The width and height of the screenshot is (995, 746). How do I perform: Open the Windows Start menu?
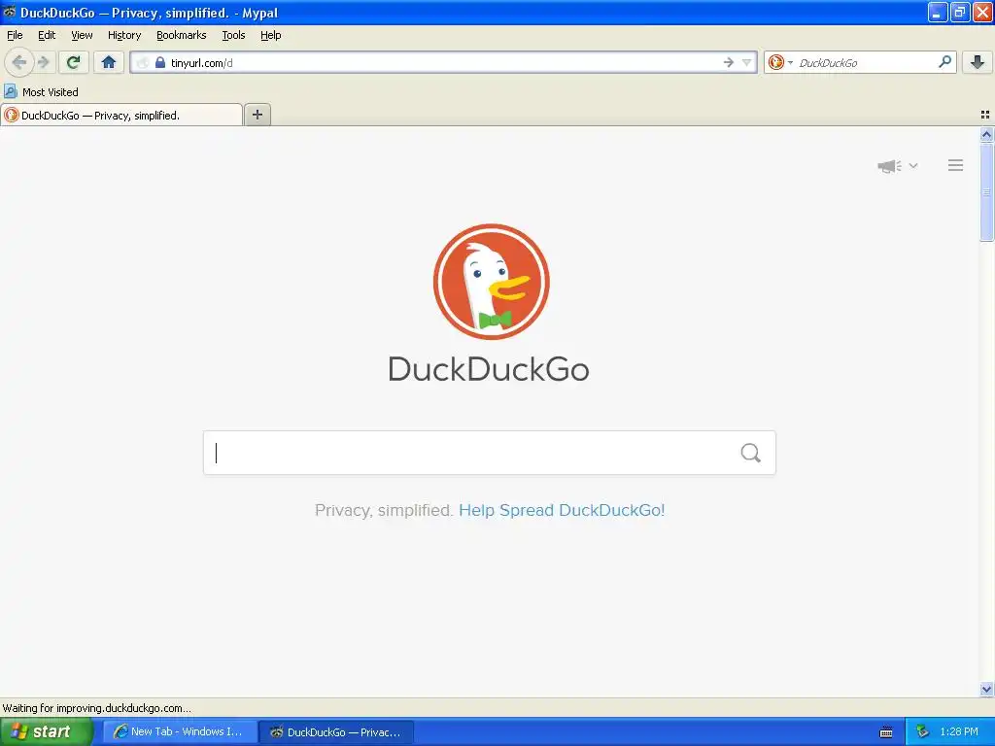47,731
